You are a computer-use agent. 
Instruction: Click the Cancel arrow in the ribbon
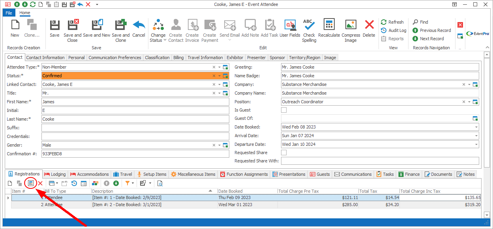139,25
